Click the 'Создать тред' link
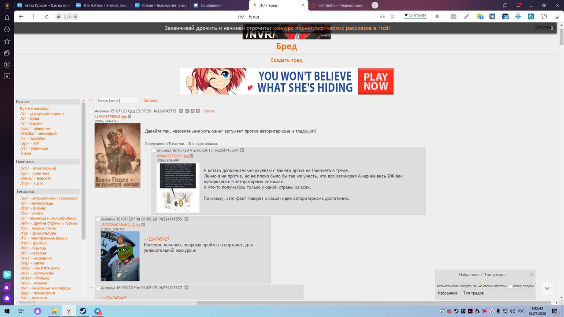 coord(286,60)
